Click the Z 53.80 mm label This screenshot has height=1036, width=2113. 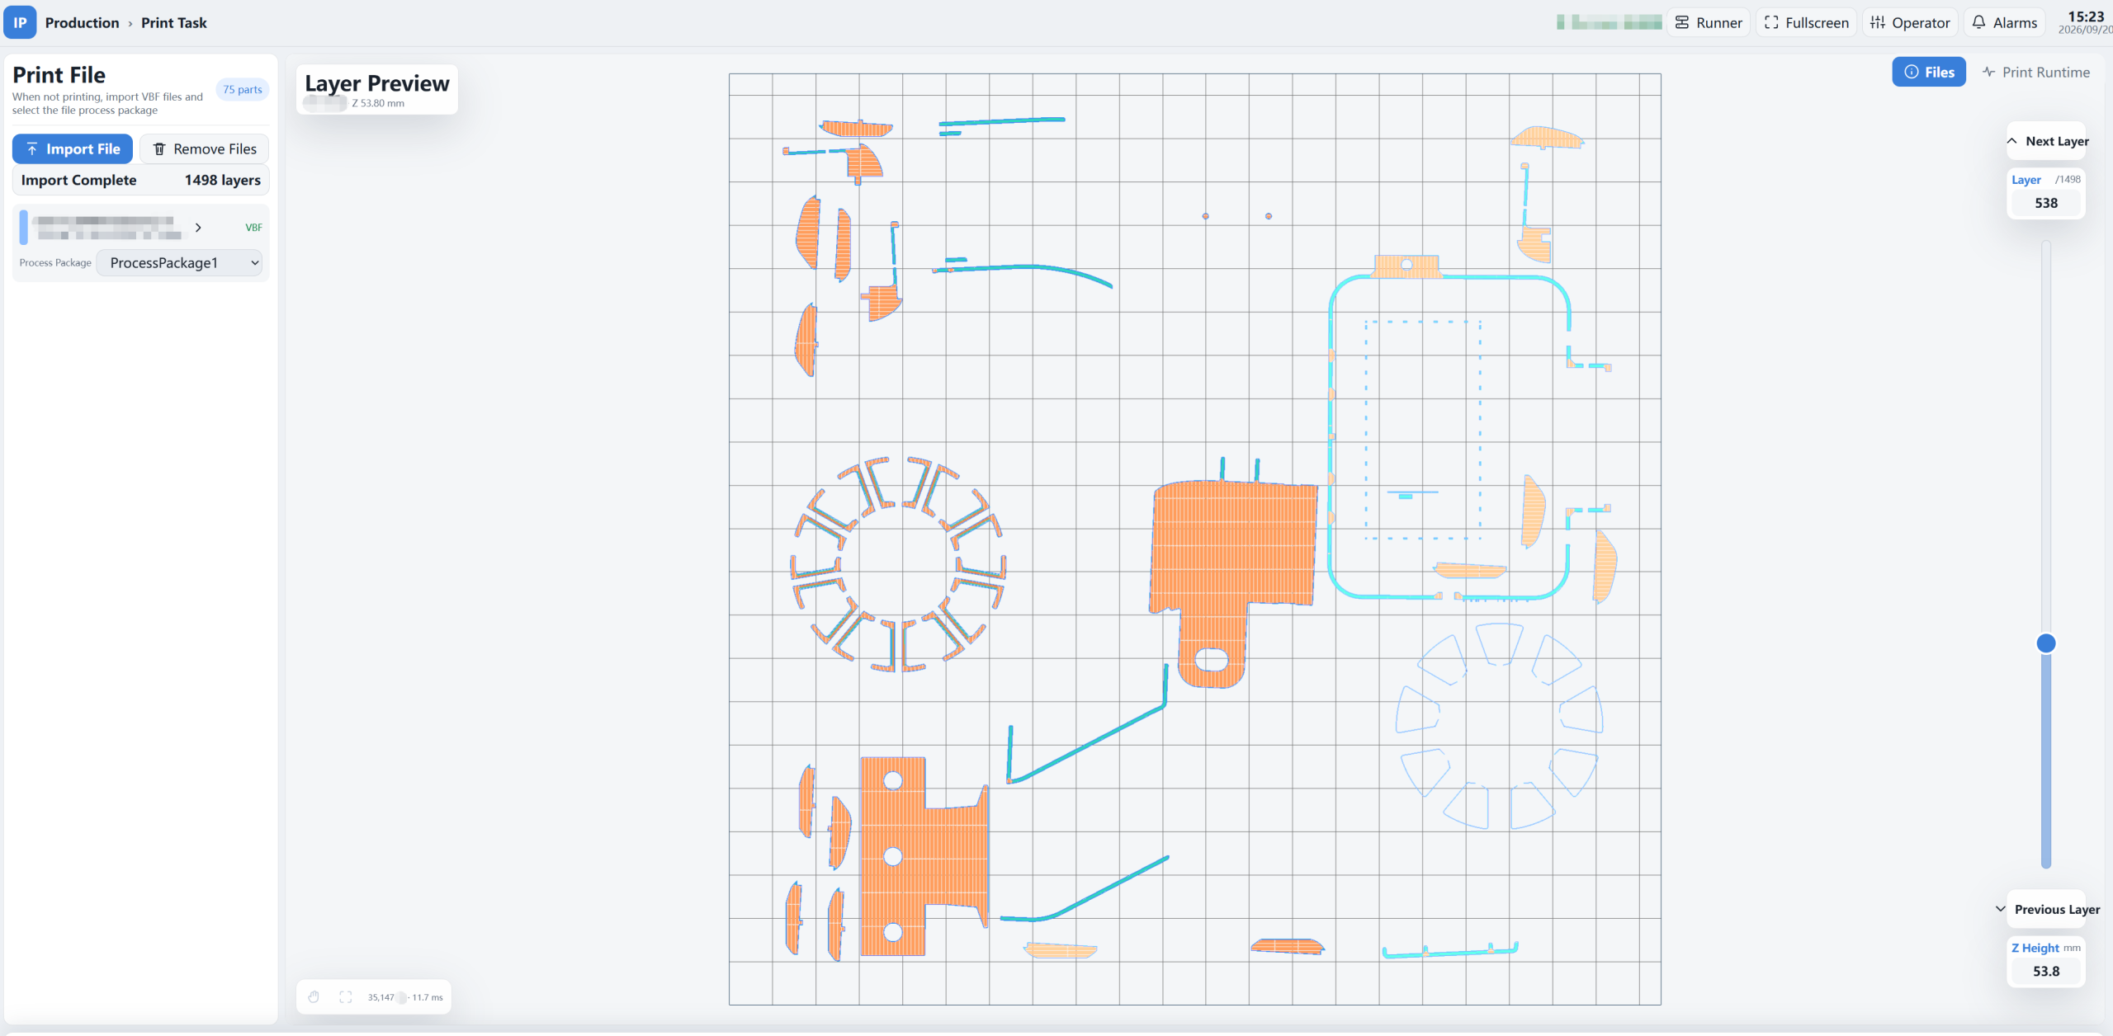tap(378, 103)
